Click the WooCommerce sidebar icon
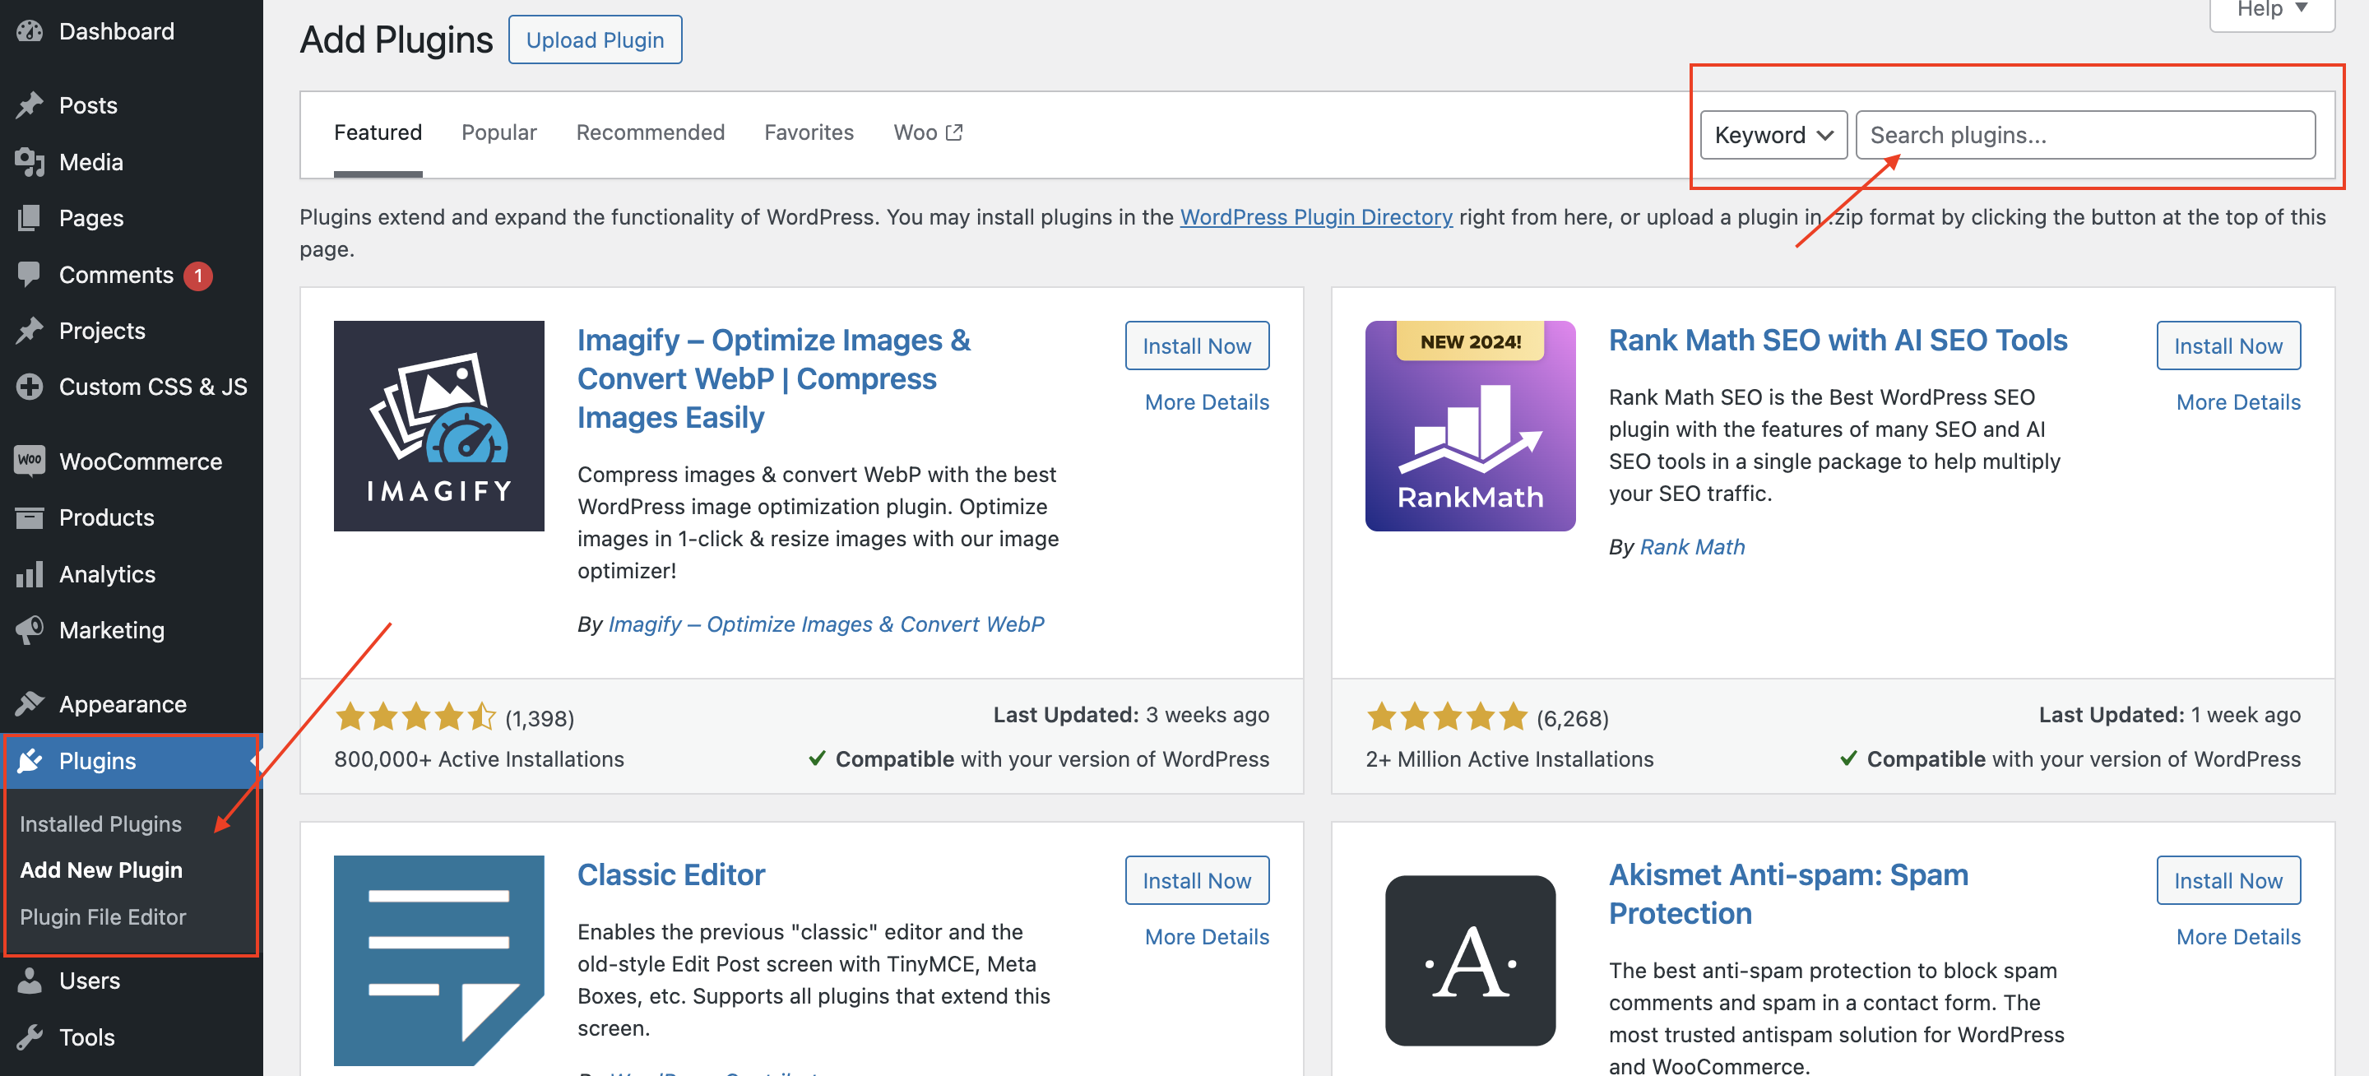This screenshot has width=2369, height=1076. click(x=30, y=461)
